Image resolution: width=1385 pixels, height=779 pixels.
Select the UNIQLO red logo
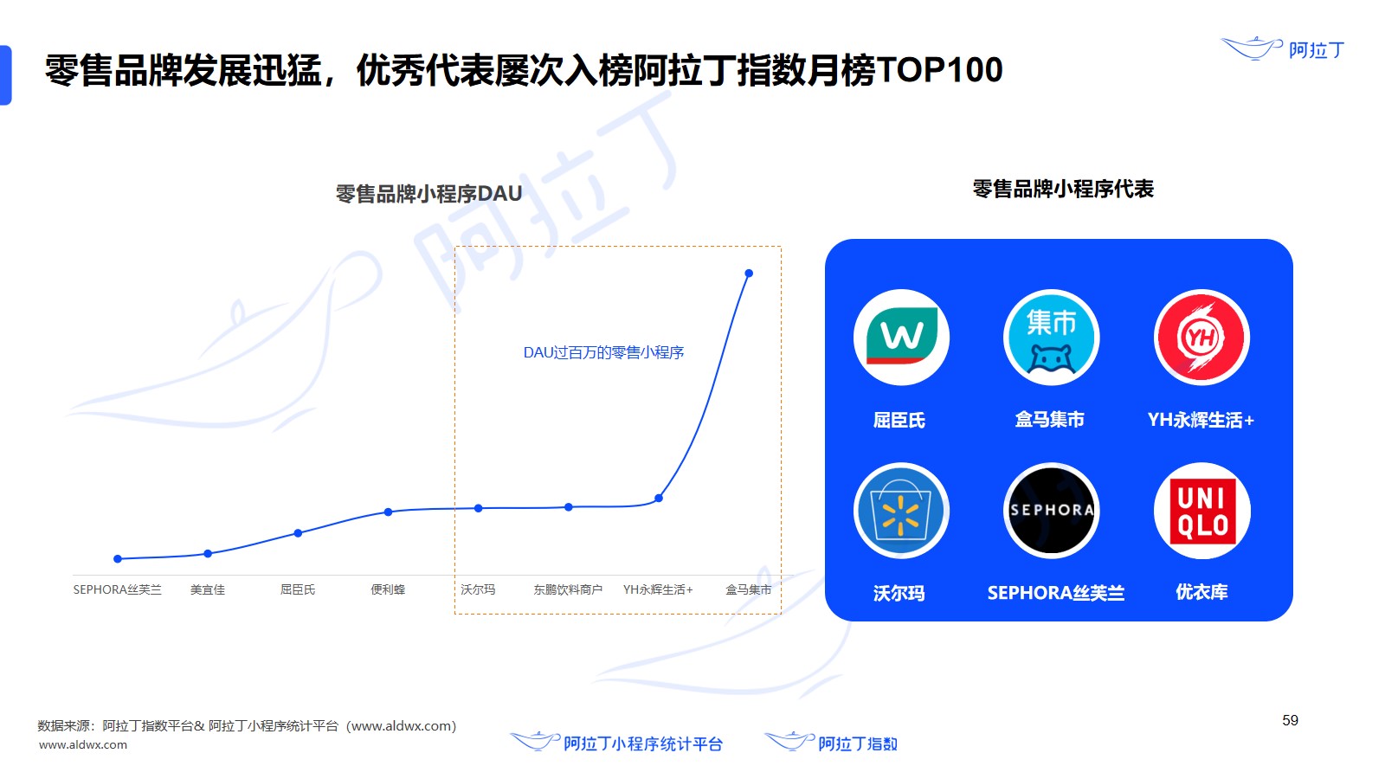tap(1201, 511)
